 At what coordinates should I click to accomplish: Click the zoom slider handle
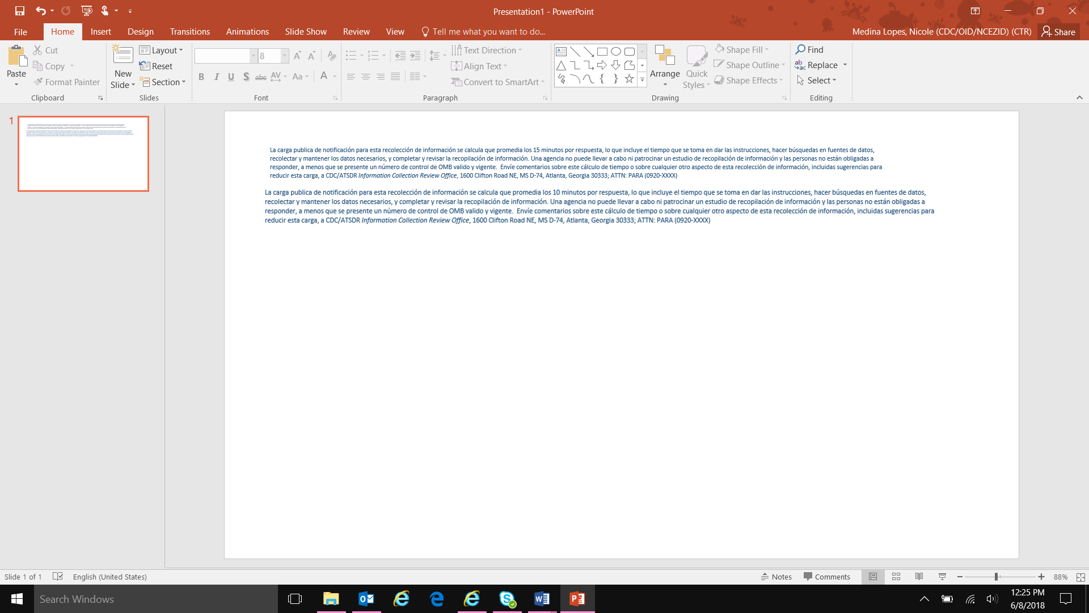(x=996, y=577)
